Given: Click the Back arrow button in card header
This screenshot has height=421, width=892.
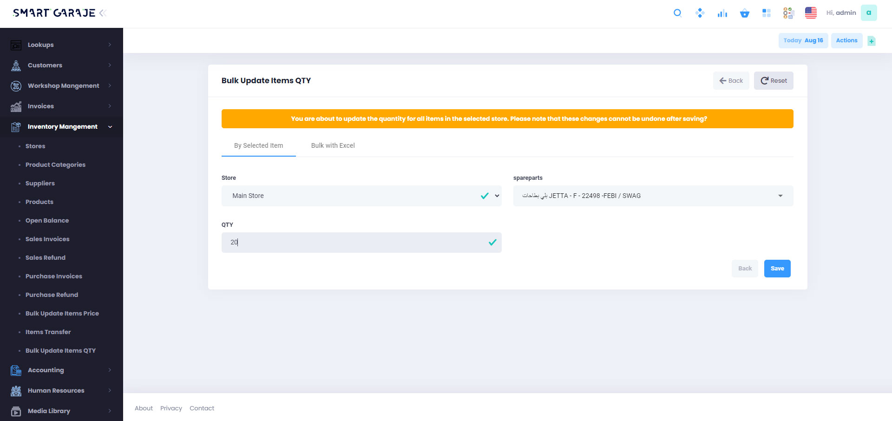Looking at the screenshot, I should tap(731, 80).
